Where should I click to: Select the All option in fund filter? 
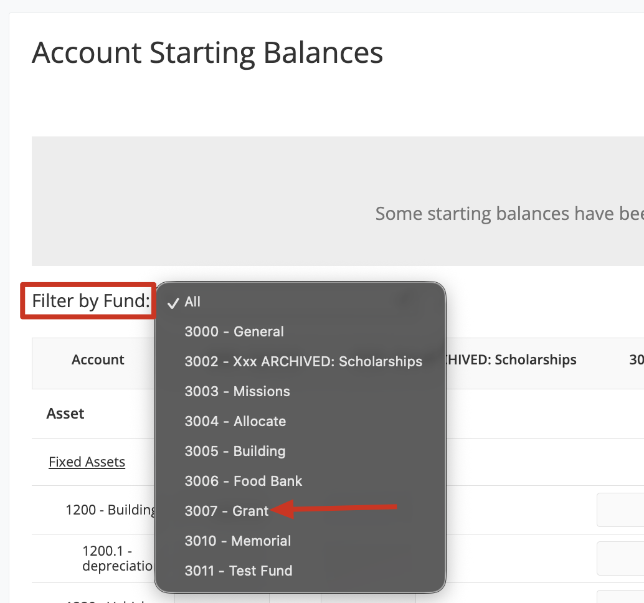(192, 301)
